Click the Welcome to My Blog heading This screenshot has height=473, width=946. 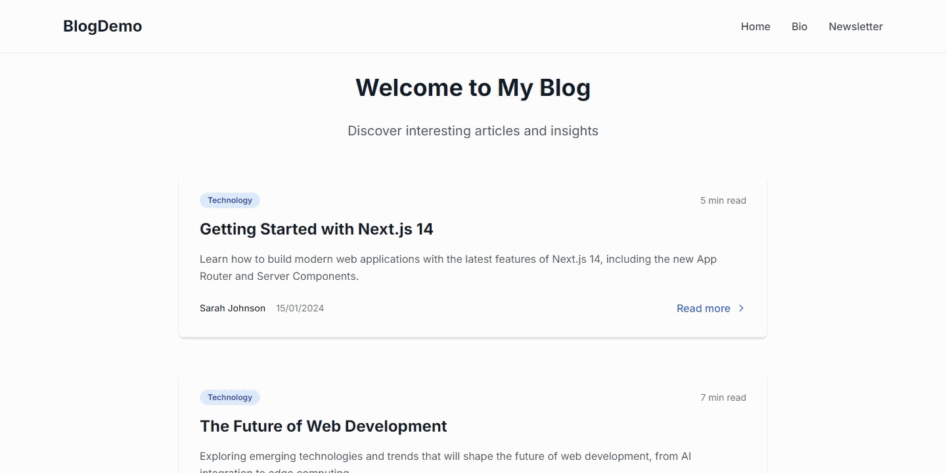click(472, 87)
